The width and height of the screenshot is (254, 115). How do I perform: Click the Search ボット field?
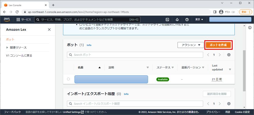click(135, 55)
